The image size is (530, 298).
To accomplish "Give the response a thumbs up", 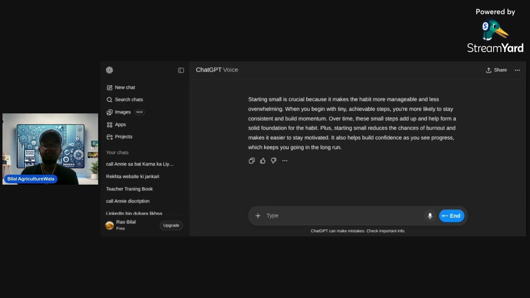I will tap(263, 161).
